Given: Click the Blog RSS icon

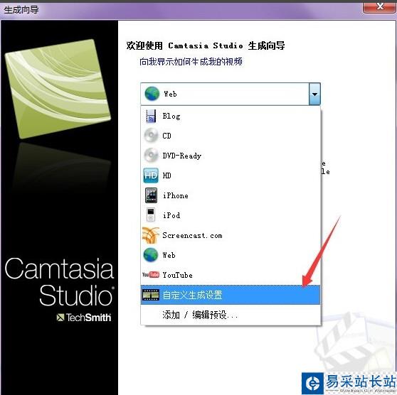Looking at the screenshot, I should 151,116.
